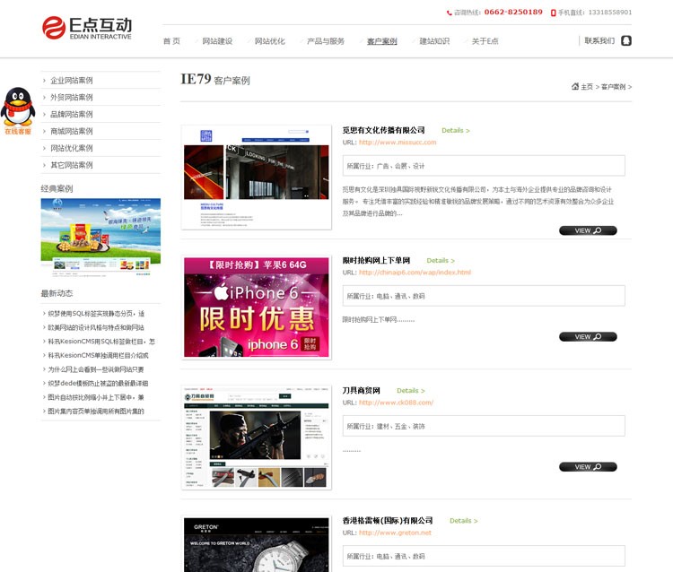The height and width of the screenshot is (572, 673).
Task: Open the news item 科讯KesionCMS单独调用栏目介绍
Action: 98,355
